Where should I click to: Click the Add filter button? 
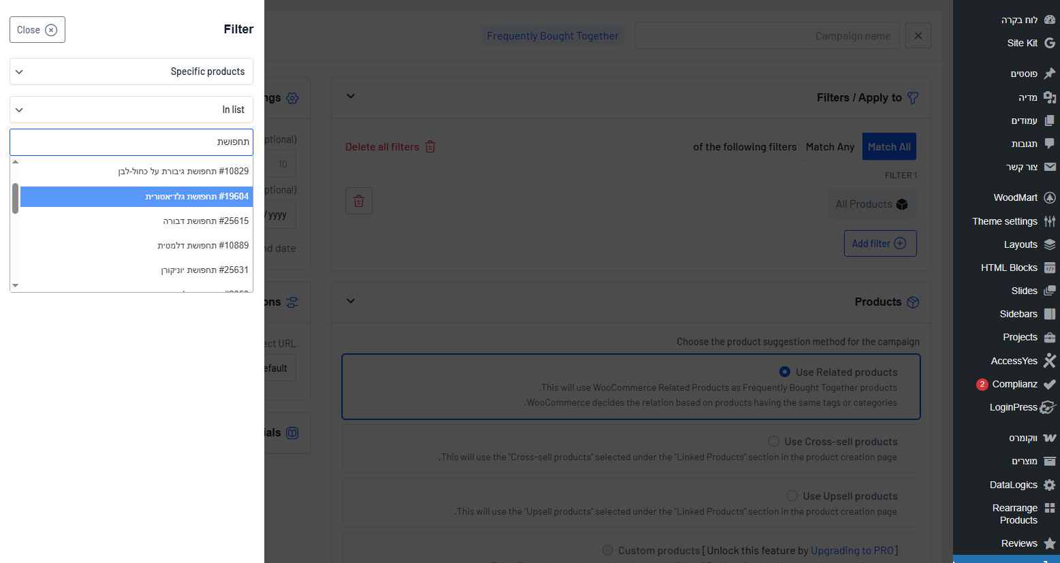[x=879, y=243]
